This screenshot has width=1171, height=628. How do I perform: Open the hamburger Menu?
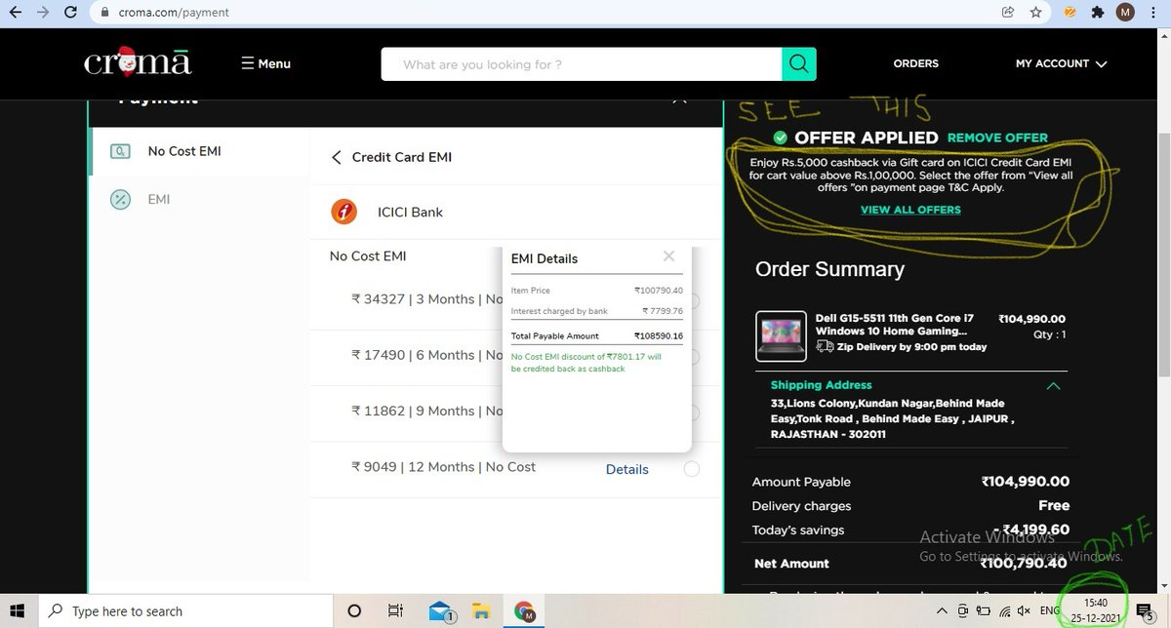point(265,63)
